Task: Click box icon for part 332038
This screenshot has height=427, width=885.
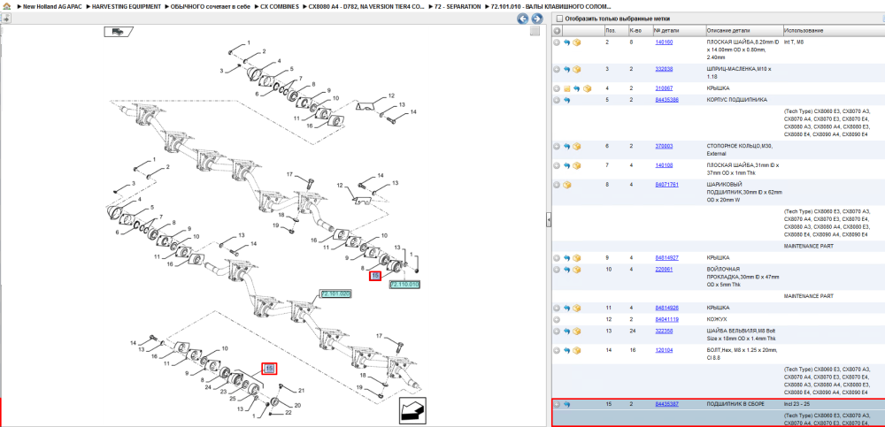Action: 577,69
